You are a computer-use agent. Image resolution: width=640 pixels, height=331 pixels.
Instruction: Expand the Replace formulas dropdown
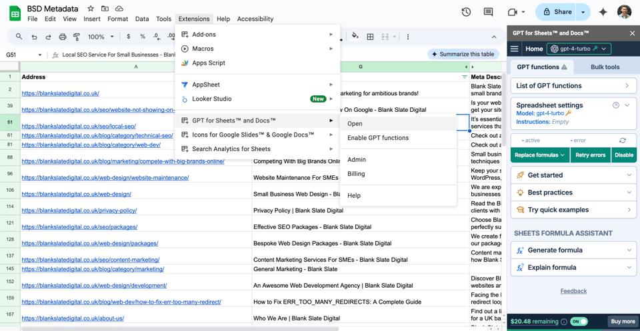(540, 155)
